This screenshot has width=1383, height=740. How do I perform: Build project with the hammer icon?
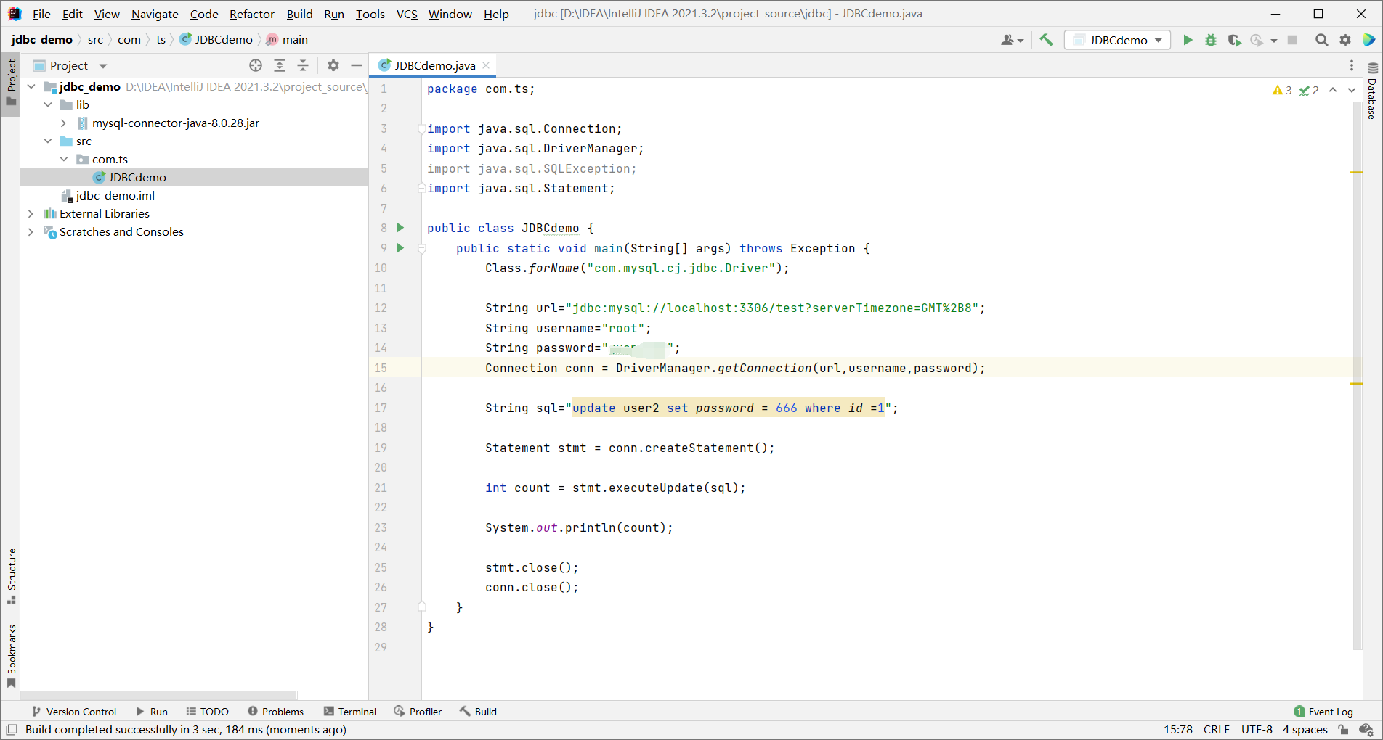[1046, 40]
